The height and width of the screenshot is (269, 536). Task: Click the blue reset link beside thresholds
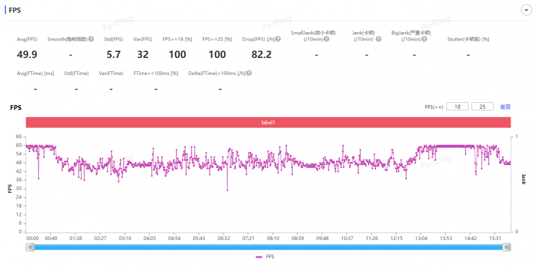505,107
